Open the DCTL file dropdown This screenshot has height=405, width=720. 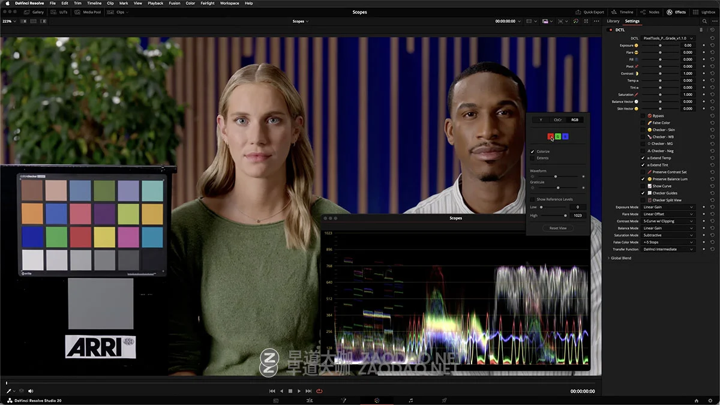668,38
